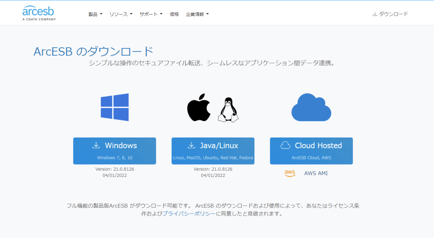Go to the 価格 page
Viewport: 434px width, 238px height.
(x=174, y=14)
